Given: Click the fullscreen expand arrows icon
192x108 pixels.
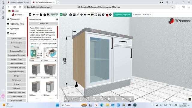Looking at the screenshot, I should [x=96, y=15].
